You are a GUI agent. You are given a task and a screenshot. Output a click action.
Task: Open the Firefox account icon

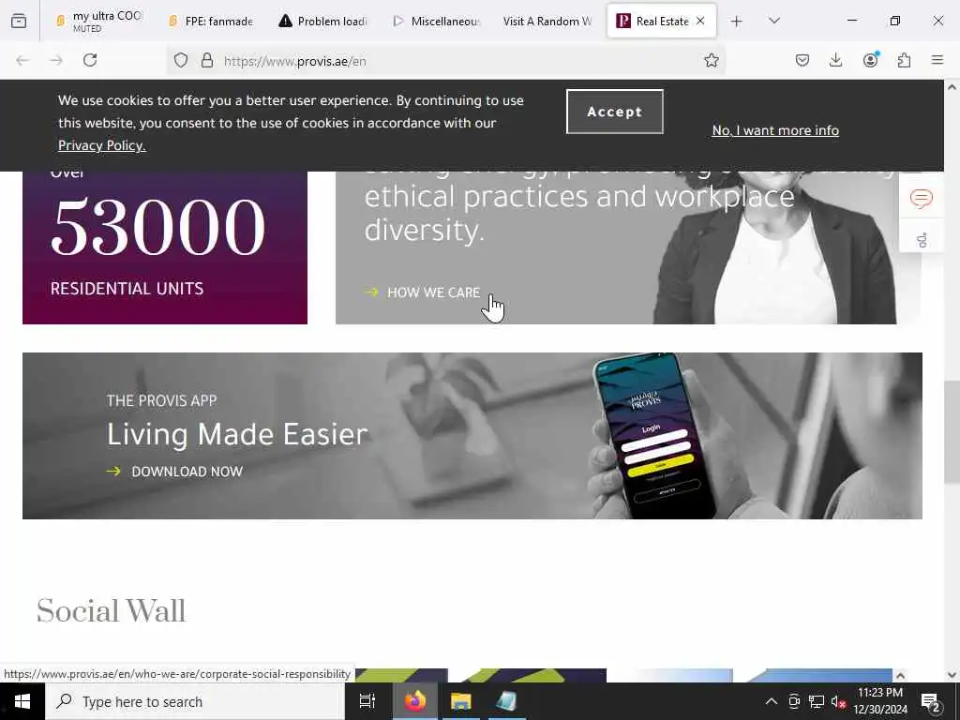pyautogui.click(x=870, y=60)
